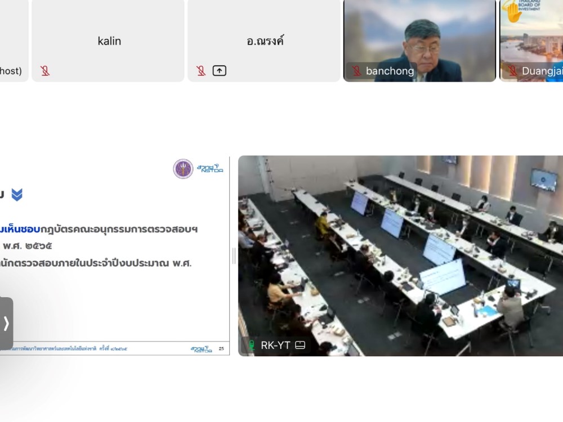
Task: Click the RK-YT name label
Action: (x=275, y=345)
